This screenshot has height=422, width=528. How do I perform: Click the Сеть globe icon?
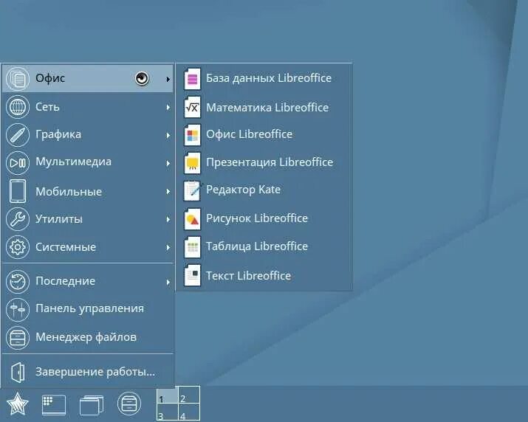pyautogui.click(x=18, y=107)
